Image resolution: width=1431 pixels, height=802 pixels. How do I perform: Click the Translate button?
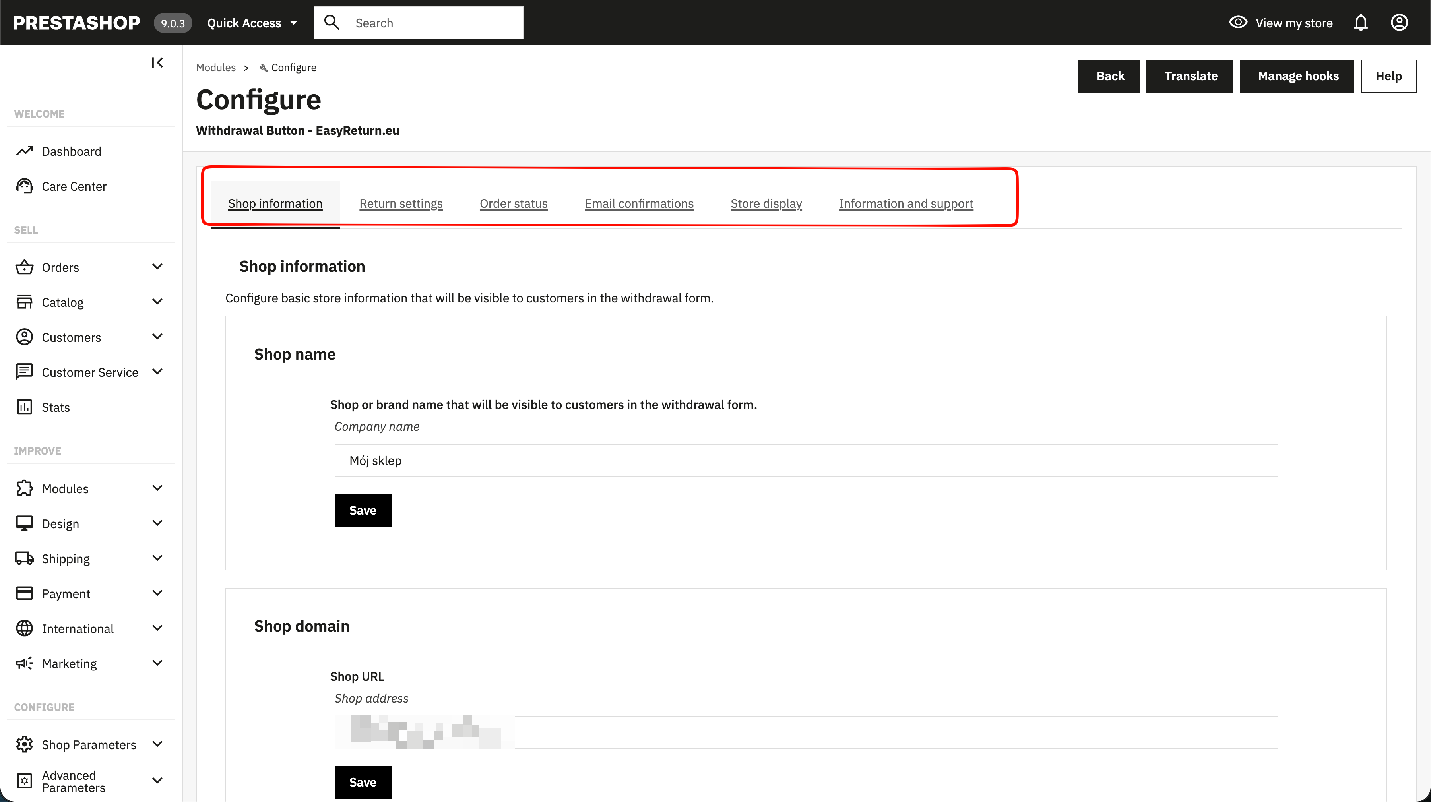tap(1190, 76)
